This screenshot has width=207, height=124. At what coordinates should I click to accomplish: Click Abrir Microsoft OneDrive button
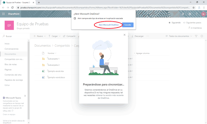(x=109, y=25)
